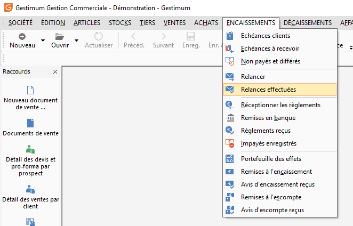Open the Nouveau document de vente shortcut icon
This screenshot has height=226, width=353.
30,90
